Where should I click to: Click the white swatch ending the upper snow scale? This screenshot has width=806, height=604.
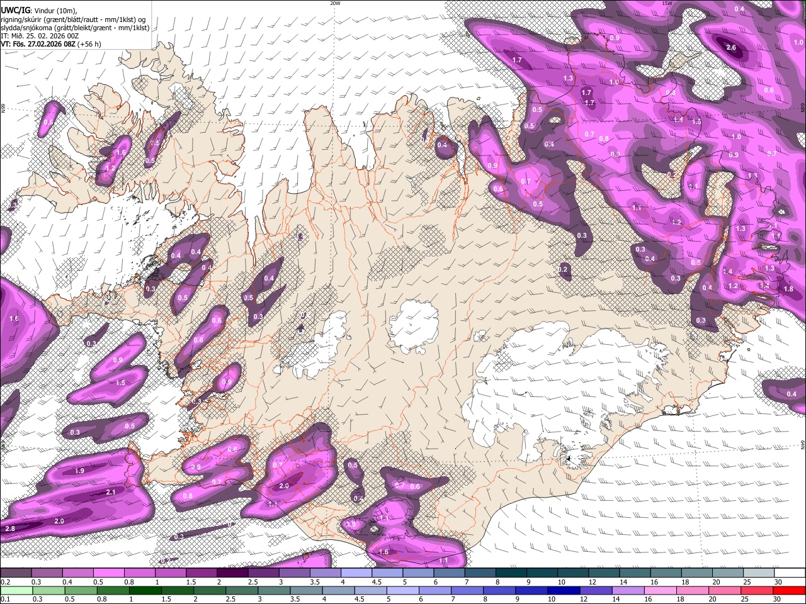(789, 574)
